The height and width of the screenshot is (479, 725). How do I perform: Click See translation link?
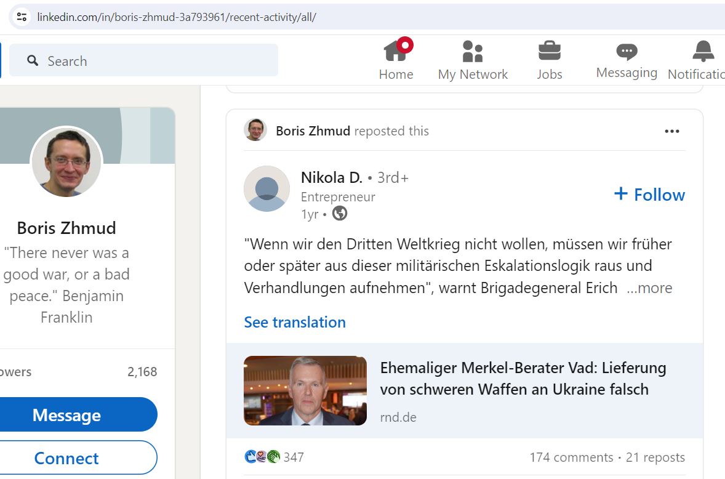coord(295,322)
